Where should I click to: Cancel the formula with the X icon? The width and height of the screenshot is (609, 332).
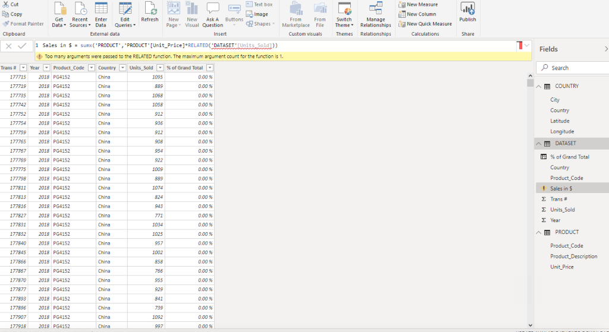click(8, 46)
